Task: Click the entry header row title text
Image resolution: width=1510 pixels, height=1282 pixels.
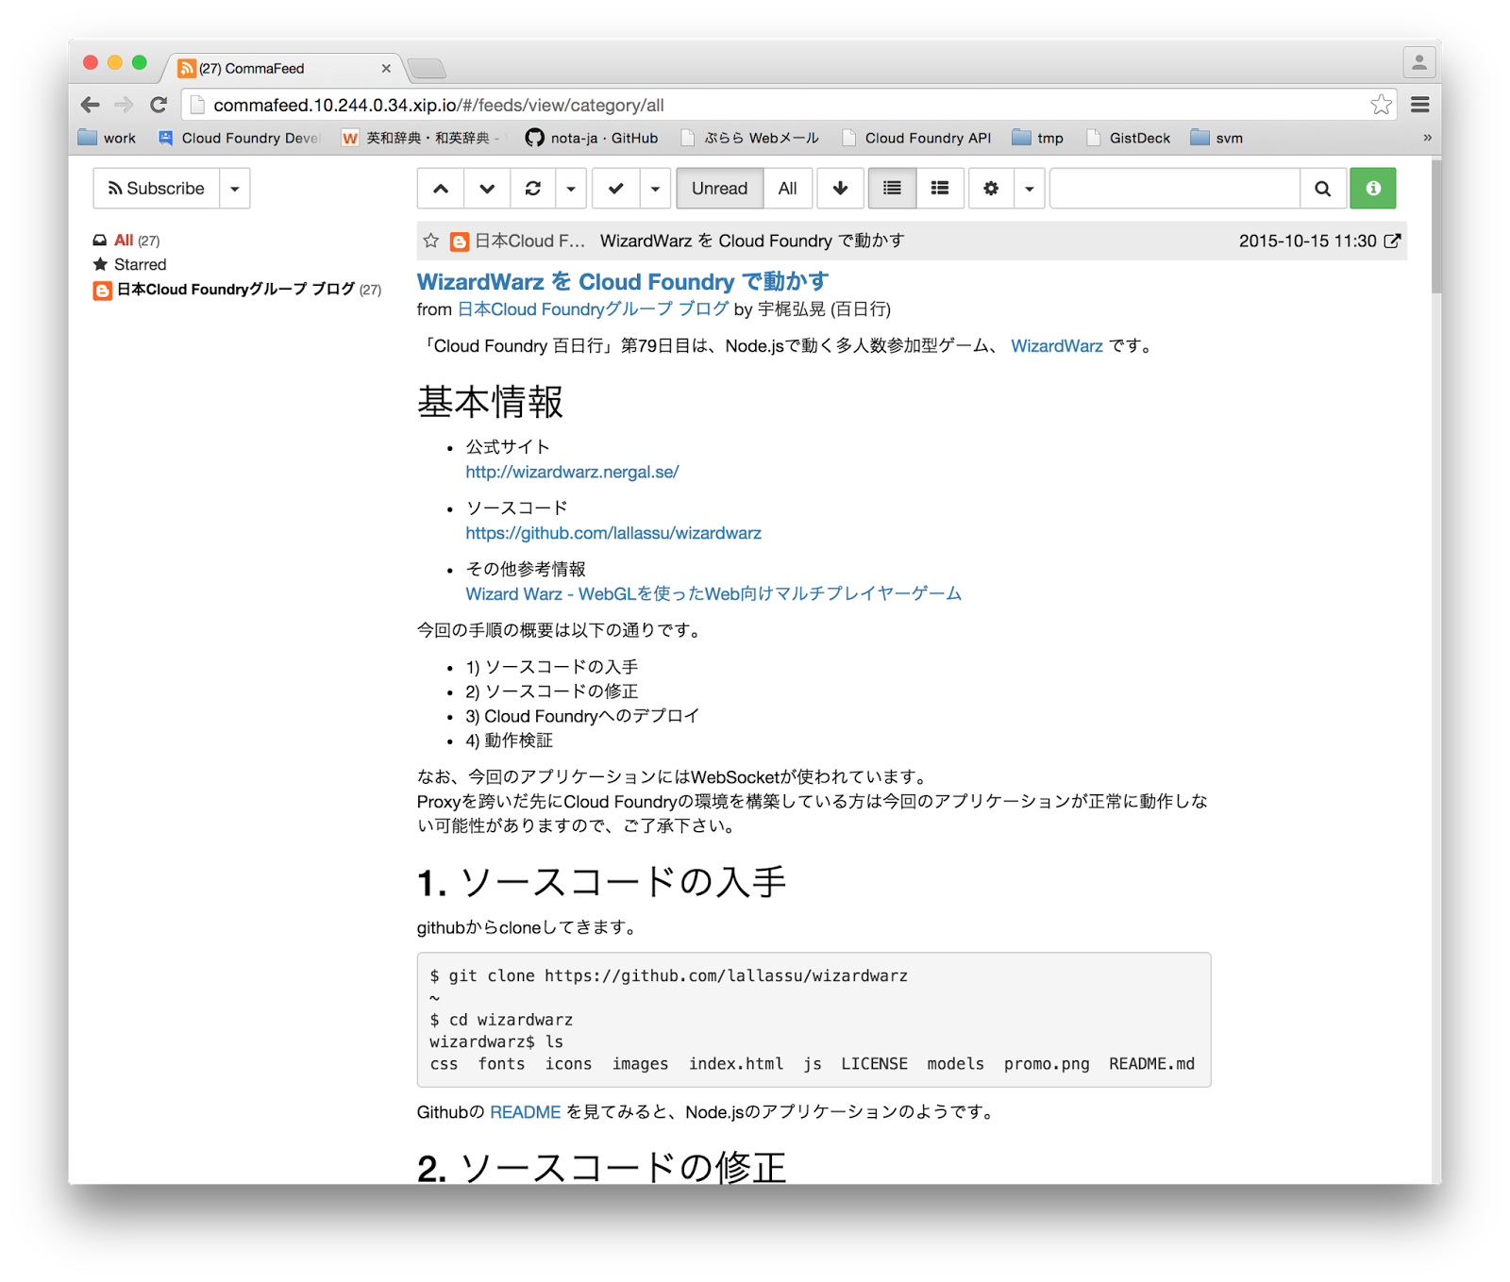Action: pos(752,241)
